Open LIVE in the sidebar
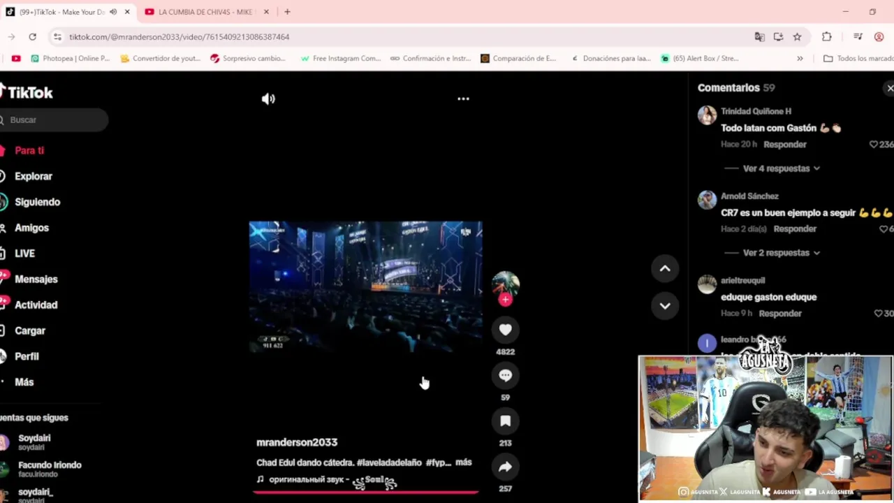894x503 pixels. [x=24, y=254]
